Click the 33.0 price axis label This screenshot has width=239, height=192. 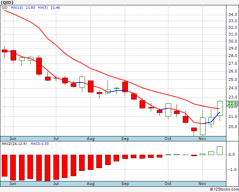click(x=233, y=21)
